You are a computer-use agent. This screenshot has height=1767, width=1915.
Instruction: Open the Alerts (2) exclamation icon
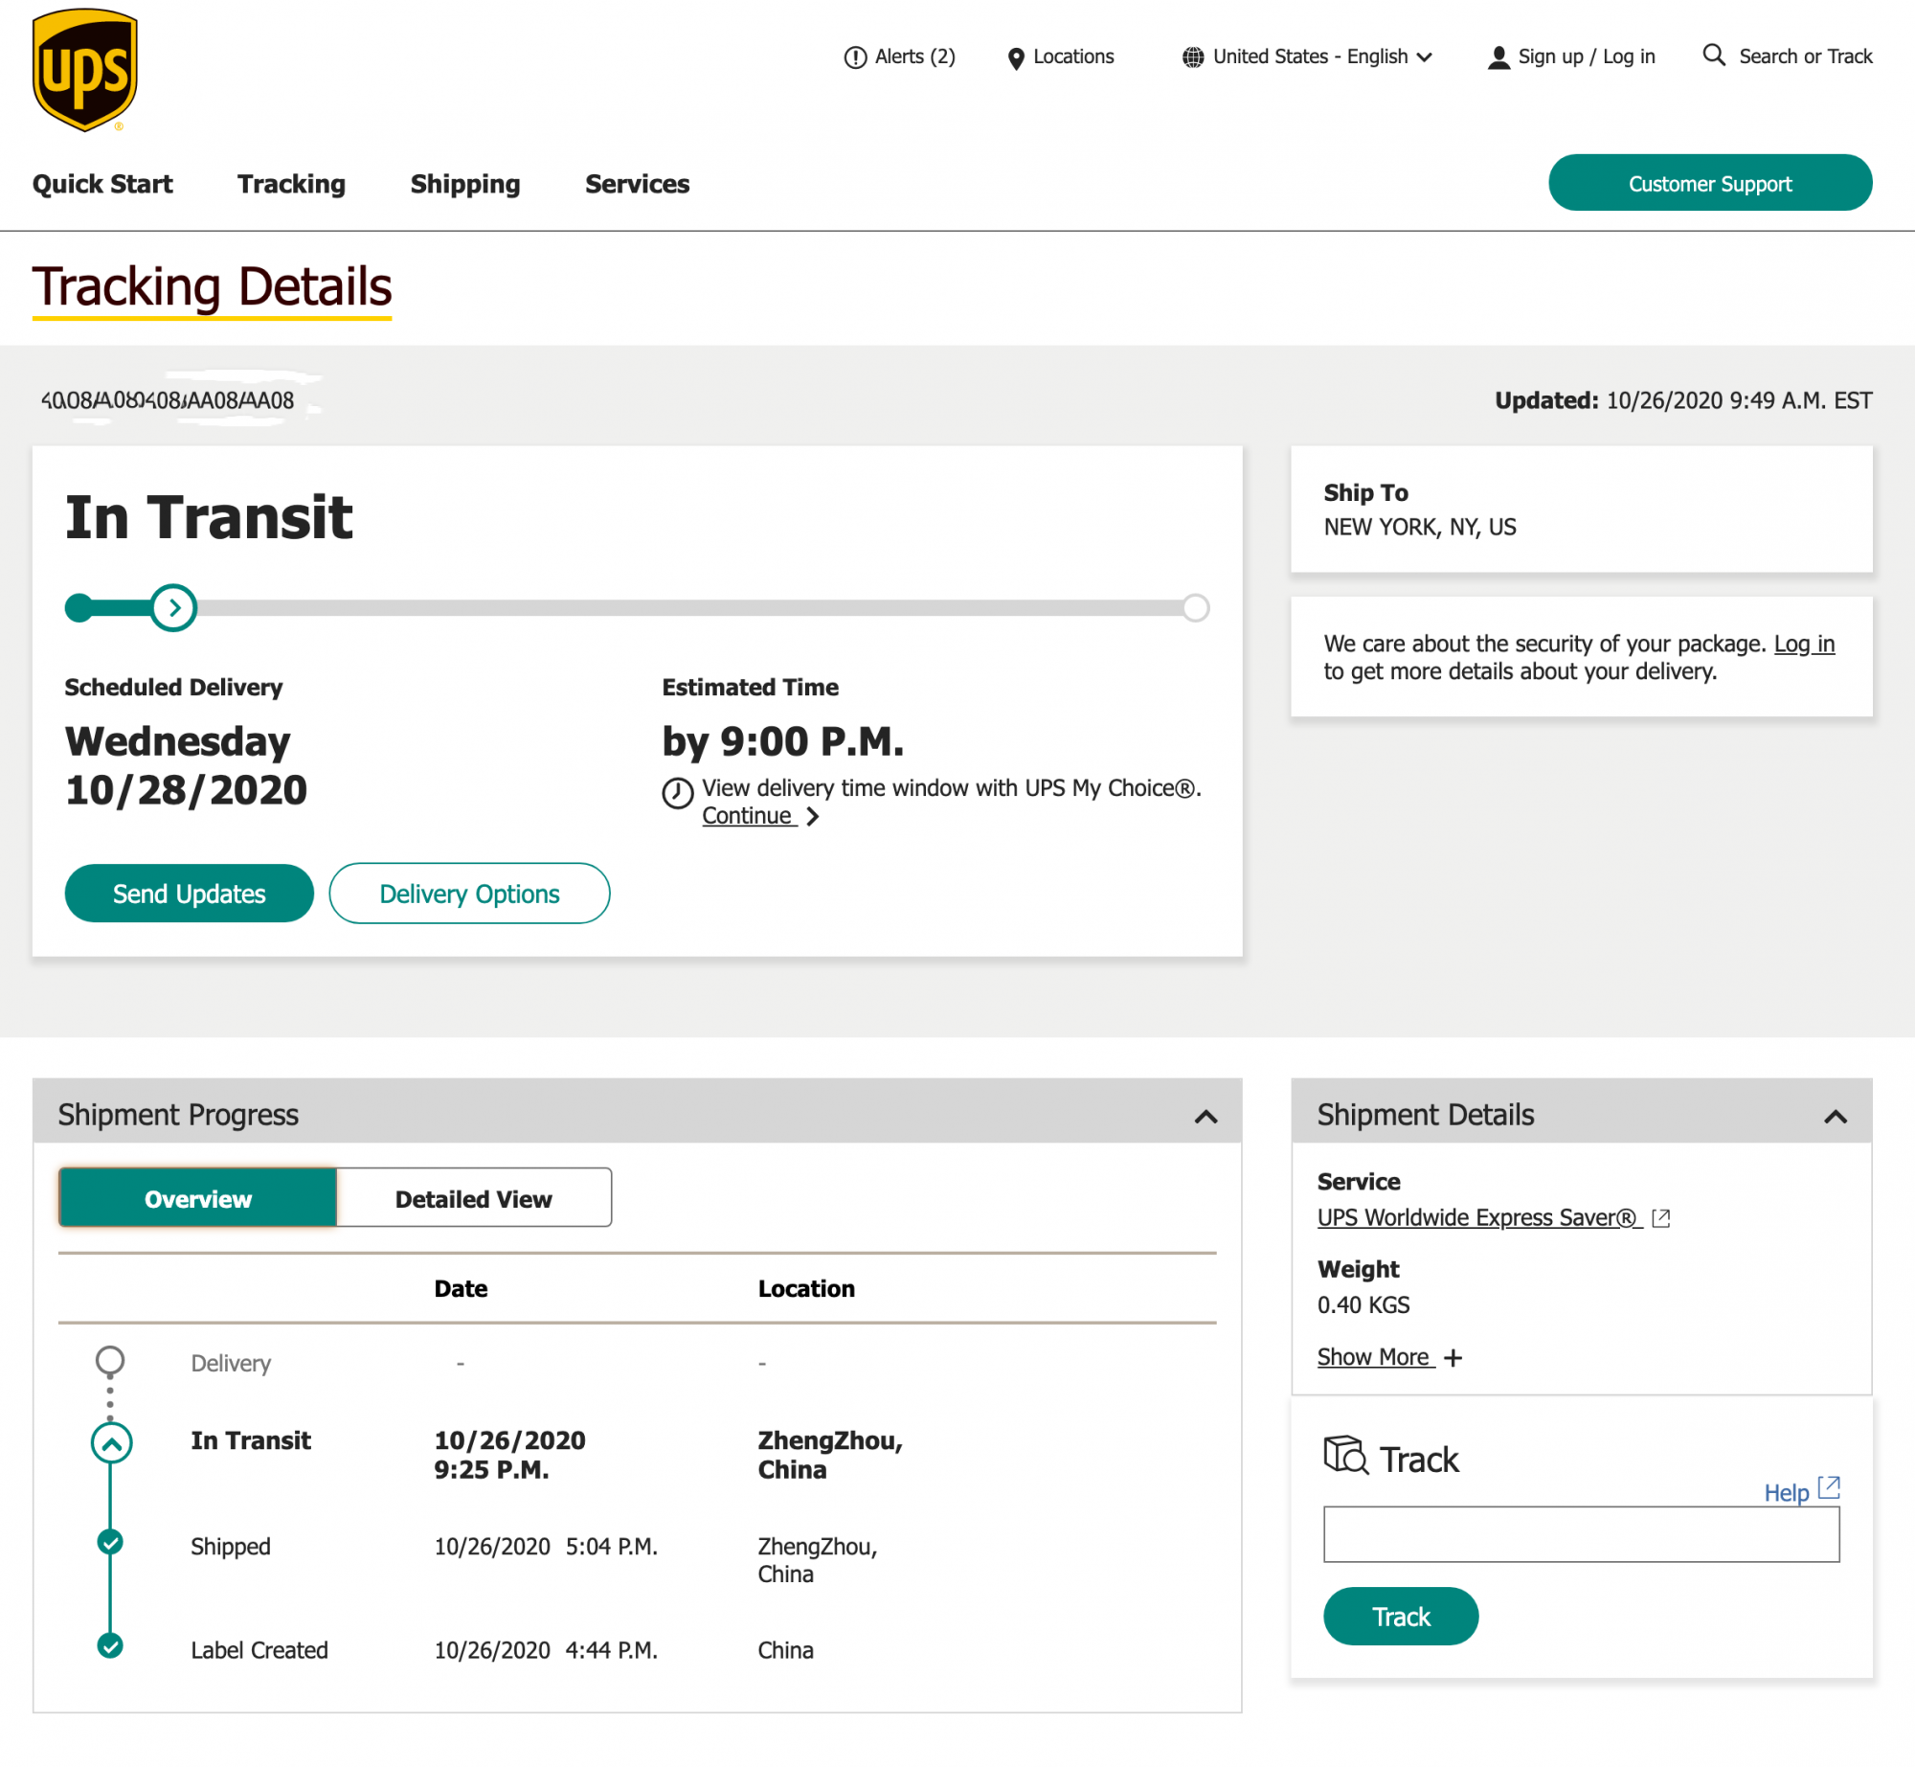855,57
